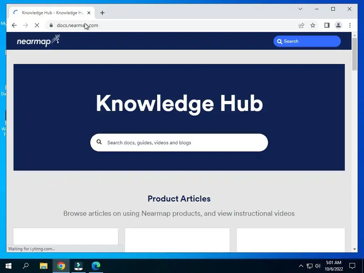Click the Product Articles heading
This screenshot has height=273, width=364.
coord(179,199)
